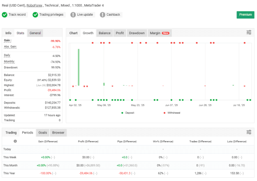
Task: Click the Equity value $2,839.53
Action: 54,80
